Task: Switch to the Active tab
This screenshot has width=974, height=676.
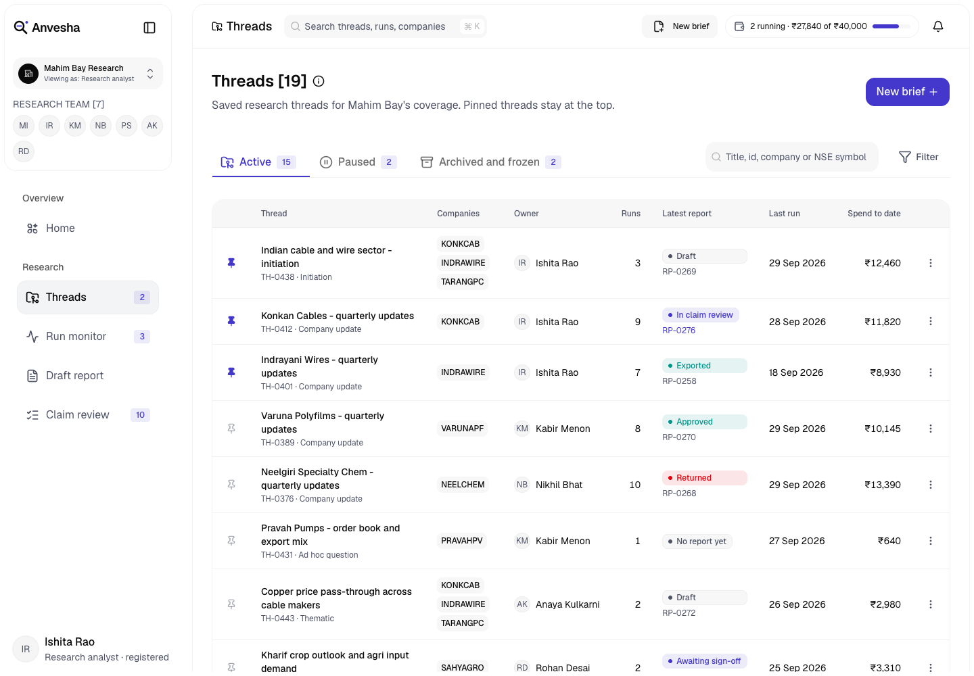Action: tap(260, 162)
